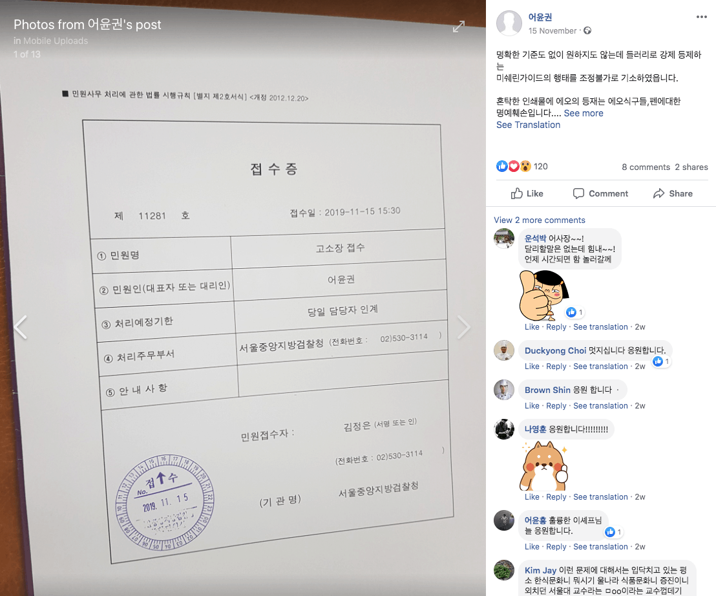Click the Shiba dog sticker in 나영훈's comment
Viewport: 716px width, 596px height.
pos(544,465)
